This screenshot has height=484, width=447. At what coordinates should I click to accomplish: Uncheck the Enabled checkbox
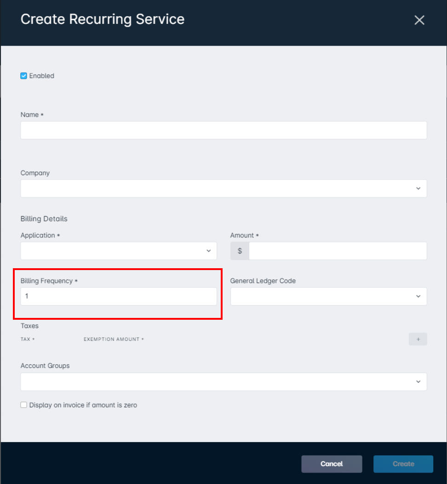24,75
